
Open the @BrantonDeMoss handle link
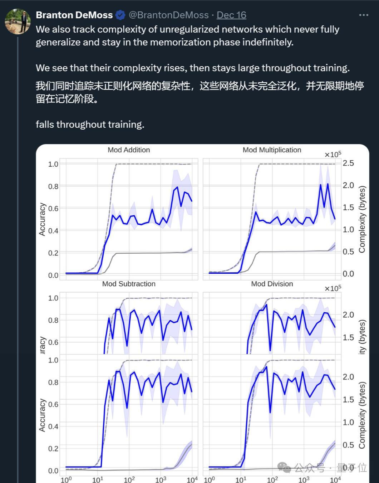168,15
